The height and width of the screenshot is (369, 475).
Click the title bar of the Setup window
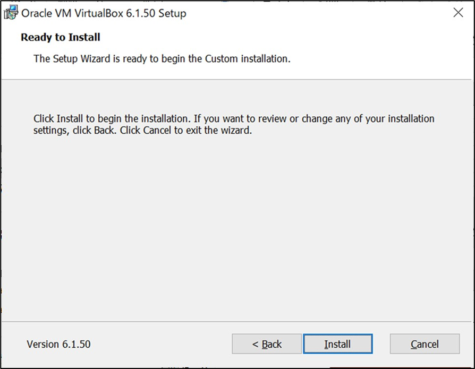303,13
